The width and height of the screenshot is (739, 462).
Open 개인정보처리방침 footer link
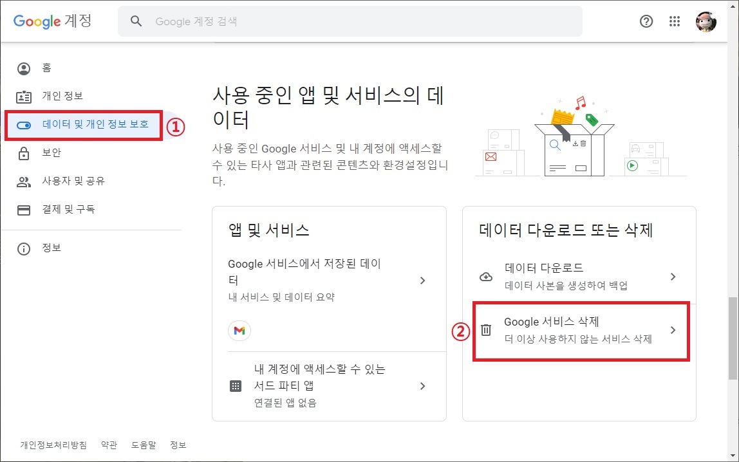[53, 445]
